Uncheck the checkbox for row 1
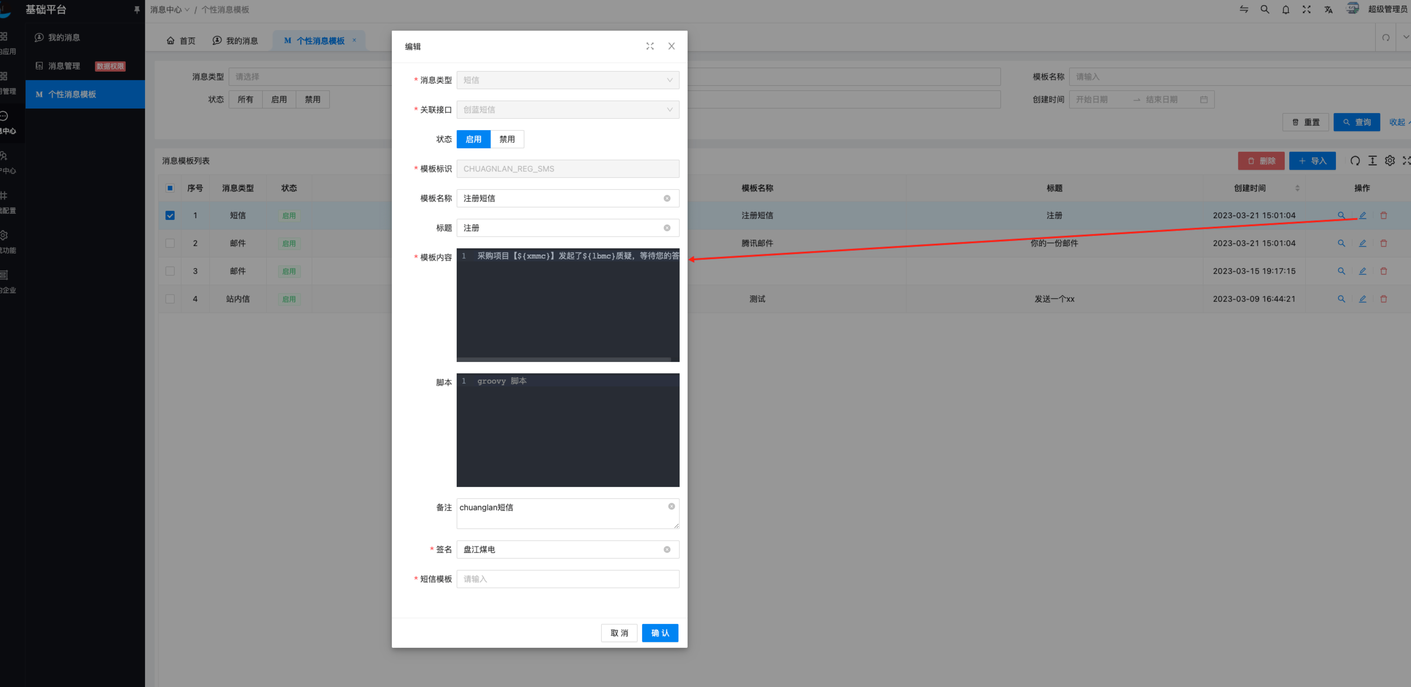1411x687 pixels. click(170, 215)
